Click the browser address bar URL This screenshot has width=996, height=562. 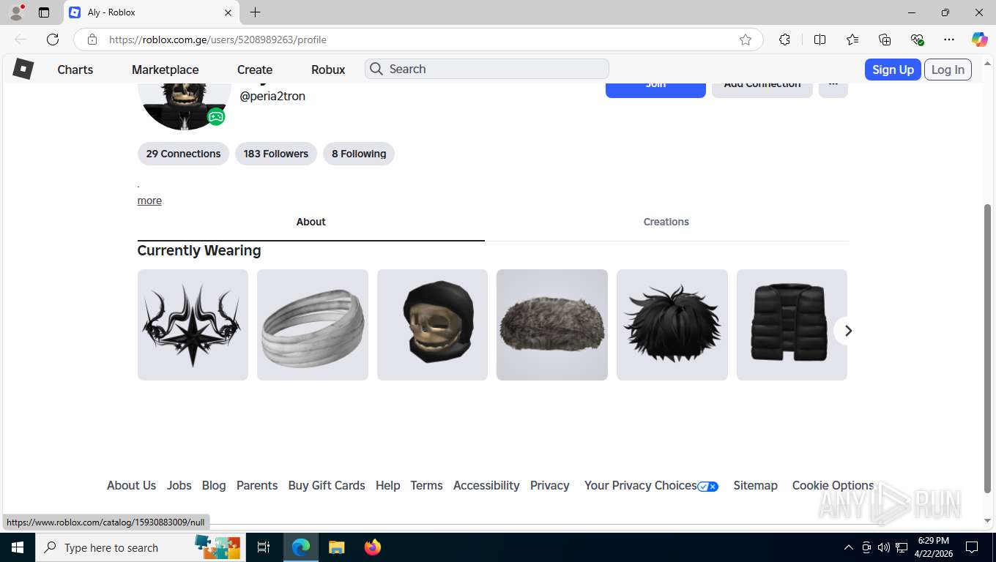(x=218, y=40)
